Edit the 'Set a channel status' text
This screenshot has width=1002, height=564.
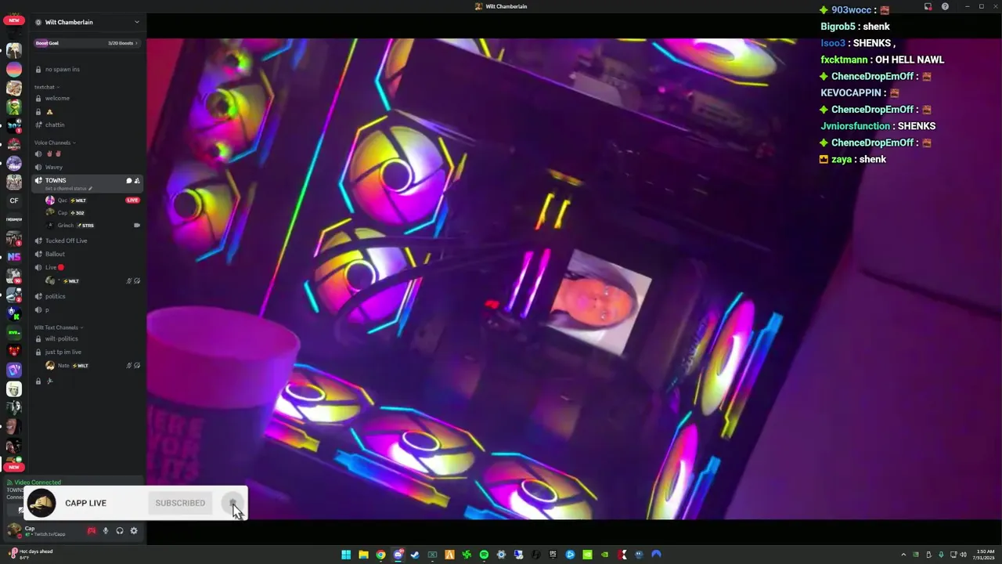click(x=69, y=189)
